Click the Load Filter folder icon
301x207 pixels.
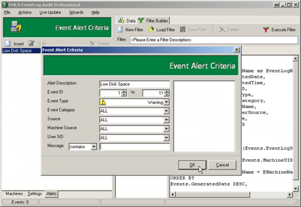[151, 30]
